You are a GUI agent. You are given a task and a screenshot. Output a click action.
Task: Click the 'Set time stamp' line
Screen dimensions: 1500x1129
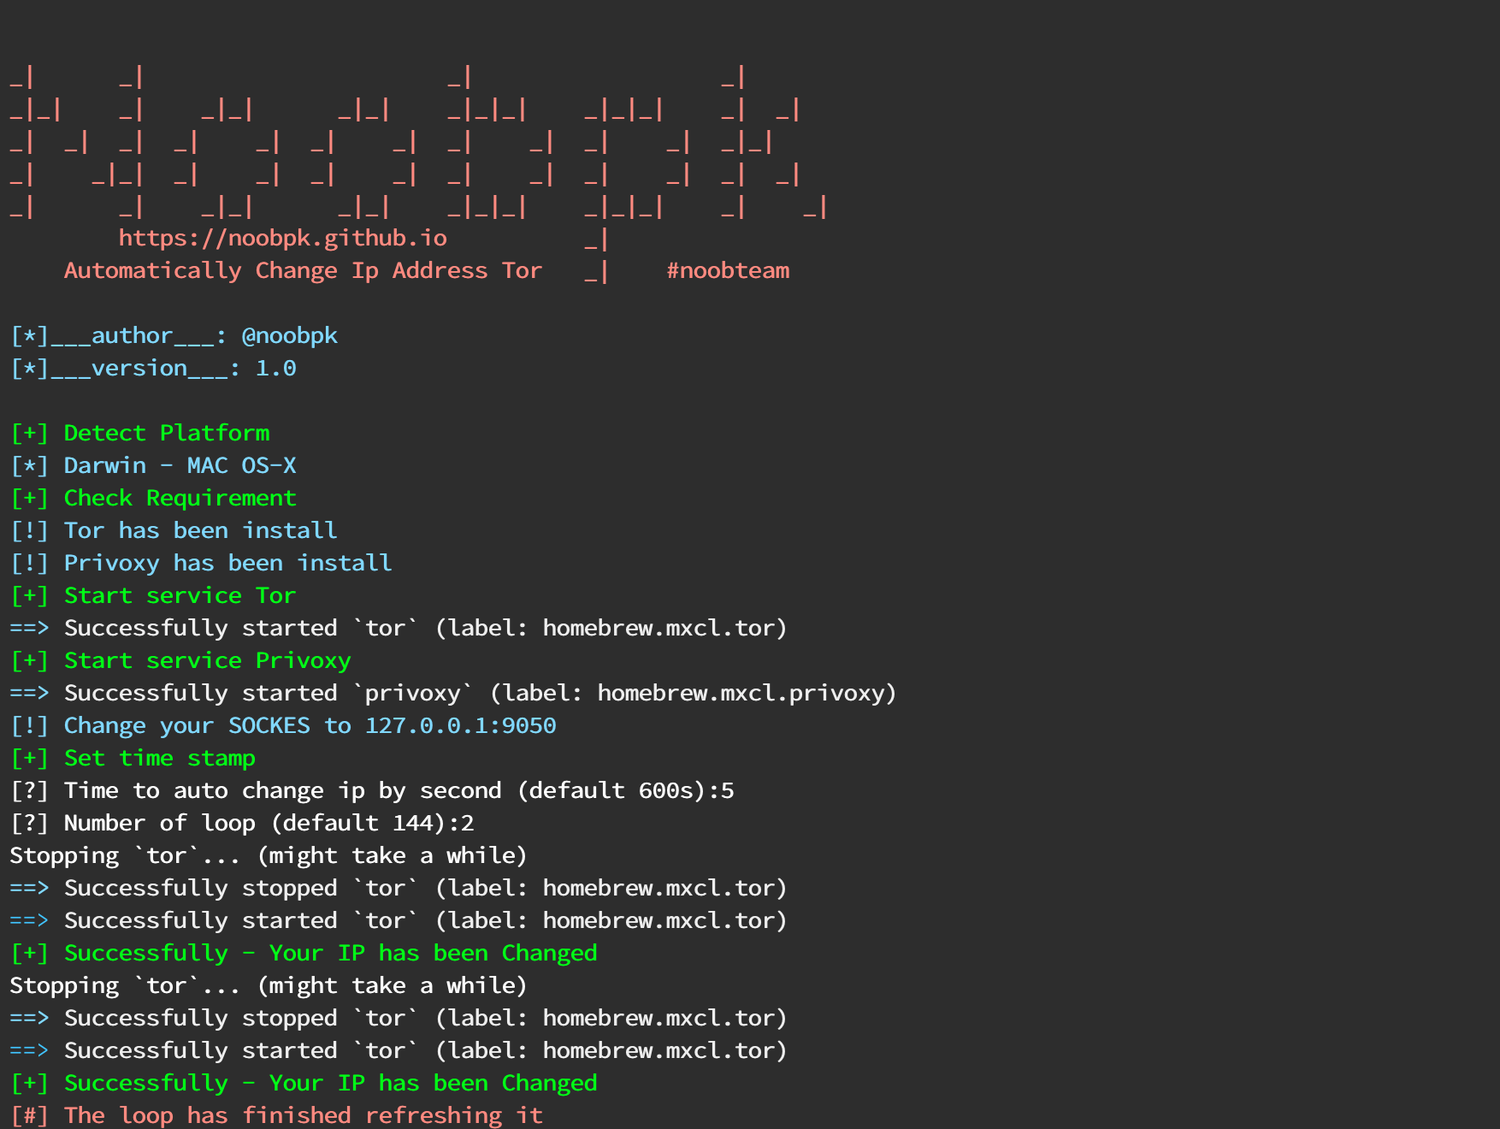pyautogui.click(x=133, y=758)
